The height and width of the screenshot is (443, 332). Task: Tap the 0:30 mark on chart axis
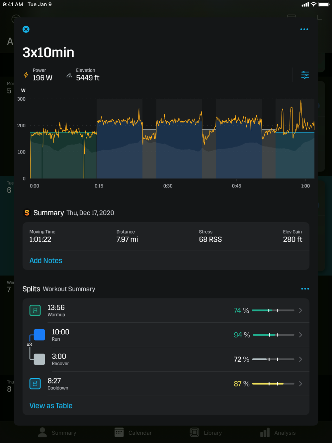click(168, 186)
